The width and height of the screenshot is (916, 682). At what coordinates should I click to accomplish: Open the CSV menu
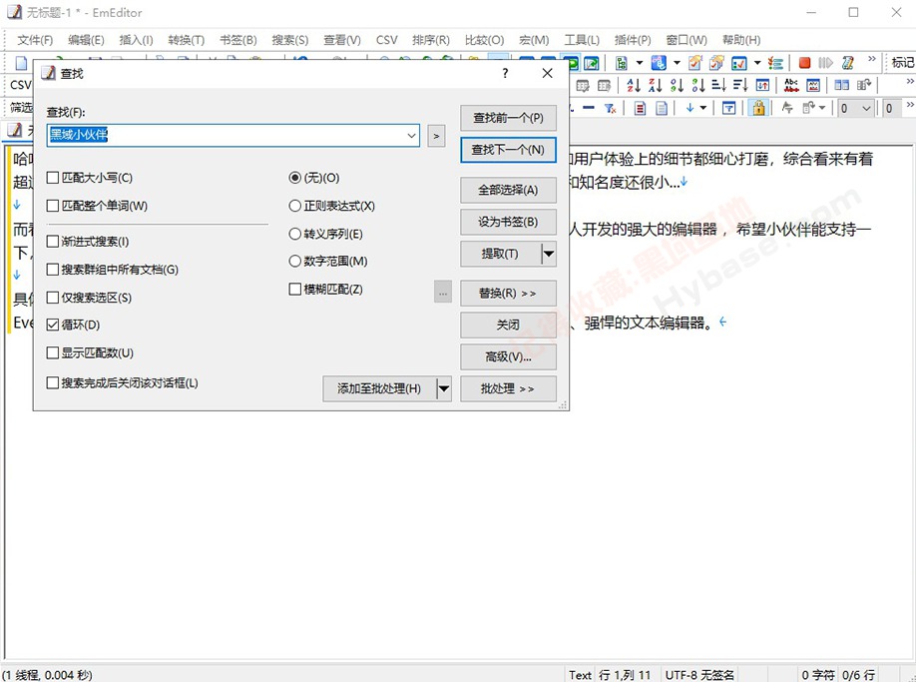pyautogui.click(x=386, y=40)
